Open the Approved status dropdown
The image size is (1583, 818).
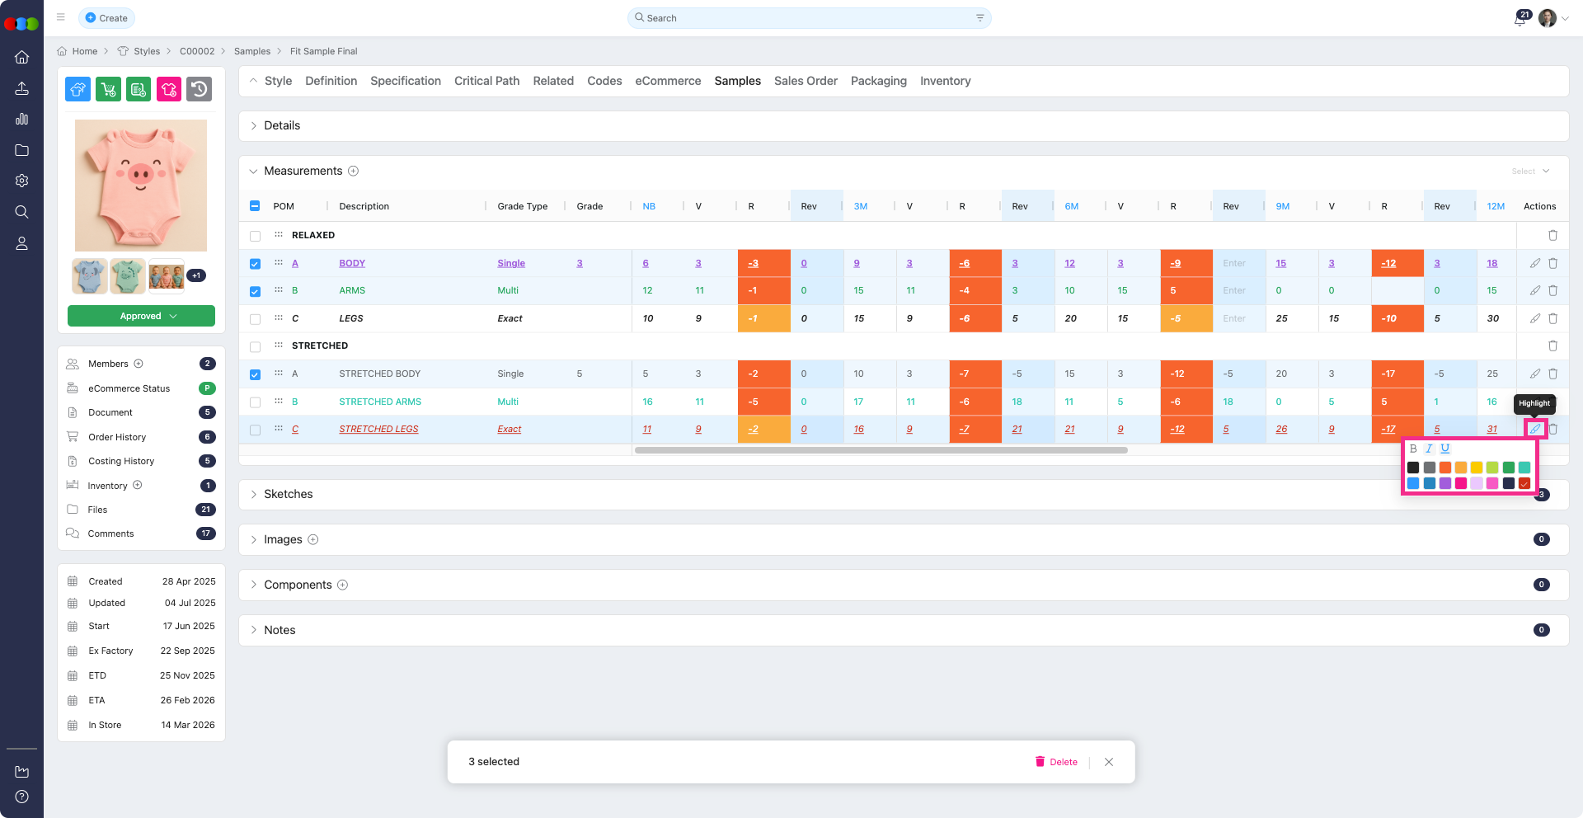point(141,316)
